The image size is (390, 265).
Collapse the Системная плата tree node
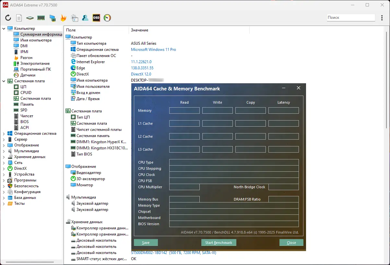[x=4, y=81]
